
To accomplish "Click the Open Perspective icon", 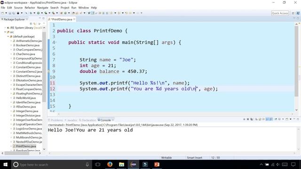I will (293, 13).
